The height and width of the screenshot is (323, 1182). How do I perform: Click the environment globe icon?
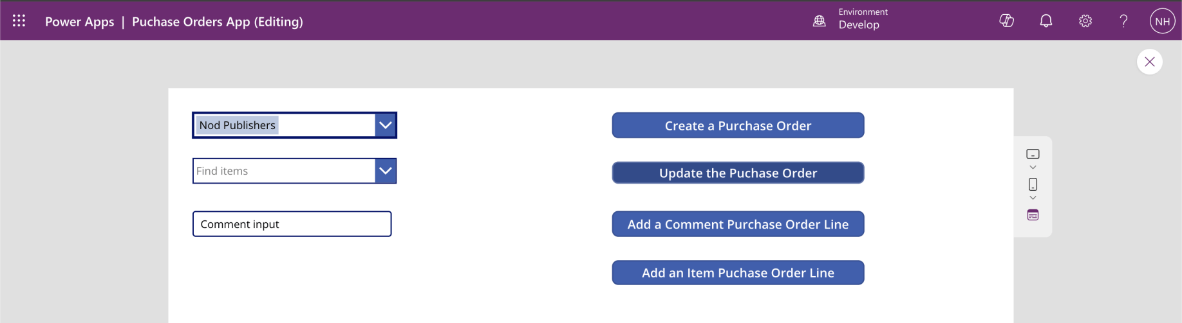(819, 21)
